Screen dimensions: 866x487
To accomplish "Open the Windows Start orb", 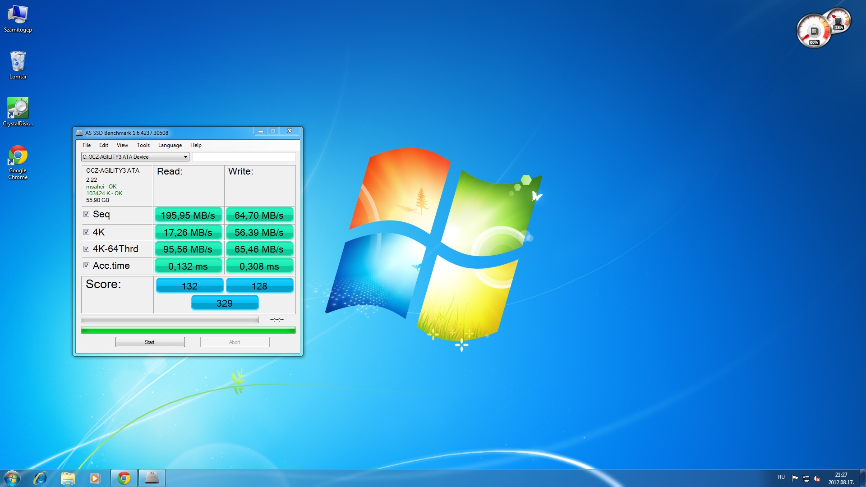I will click(x=12, y=478).
